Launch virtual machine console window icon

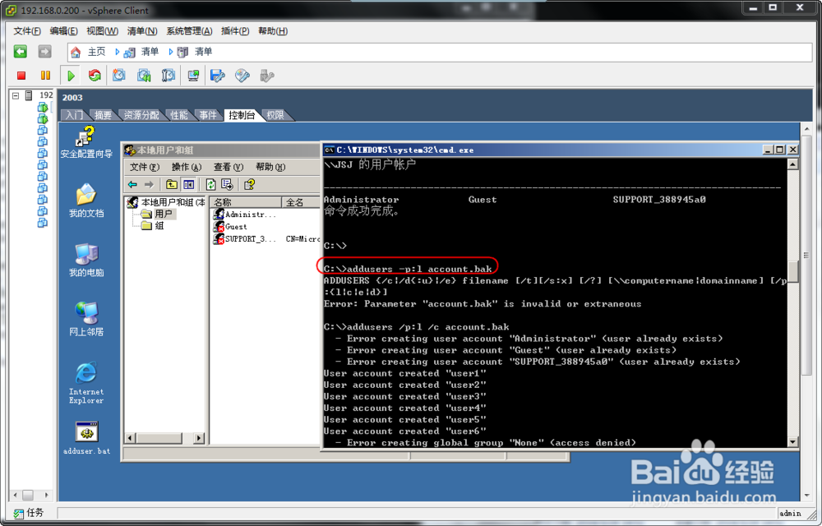[193, 76]
